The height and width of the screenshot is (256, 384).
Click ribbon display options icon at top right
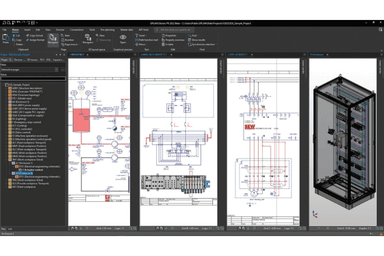click(x=380, y=29)
